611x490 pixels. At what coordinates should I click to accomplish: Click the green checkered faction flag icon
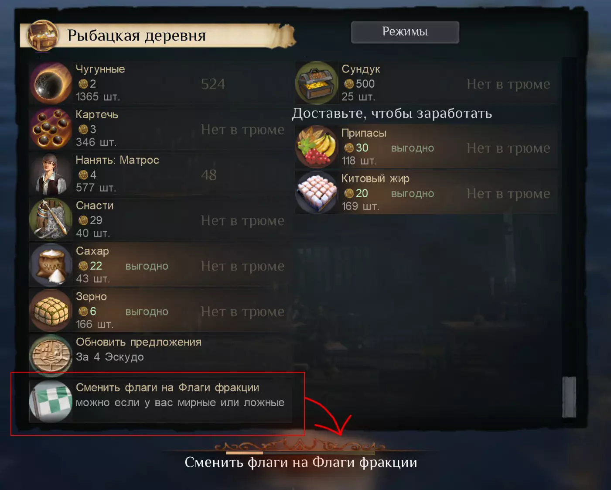(51, 401)
